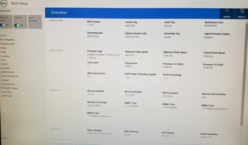The width and height of the screenshot is (248, 145).
Task: Open Passwords menu item
Action: click(5, 68)
